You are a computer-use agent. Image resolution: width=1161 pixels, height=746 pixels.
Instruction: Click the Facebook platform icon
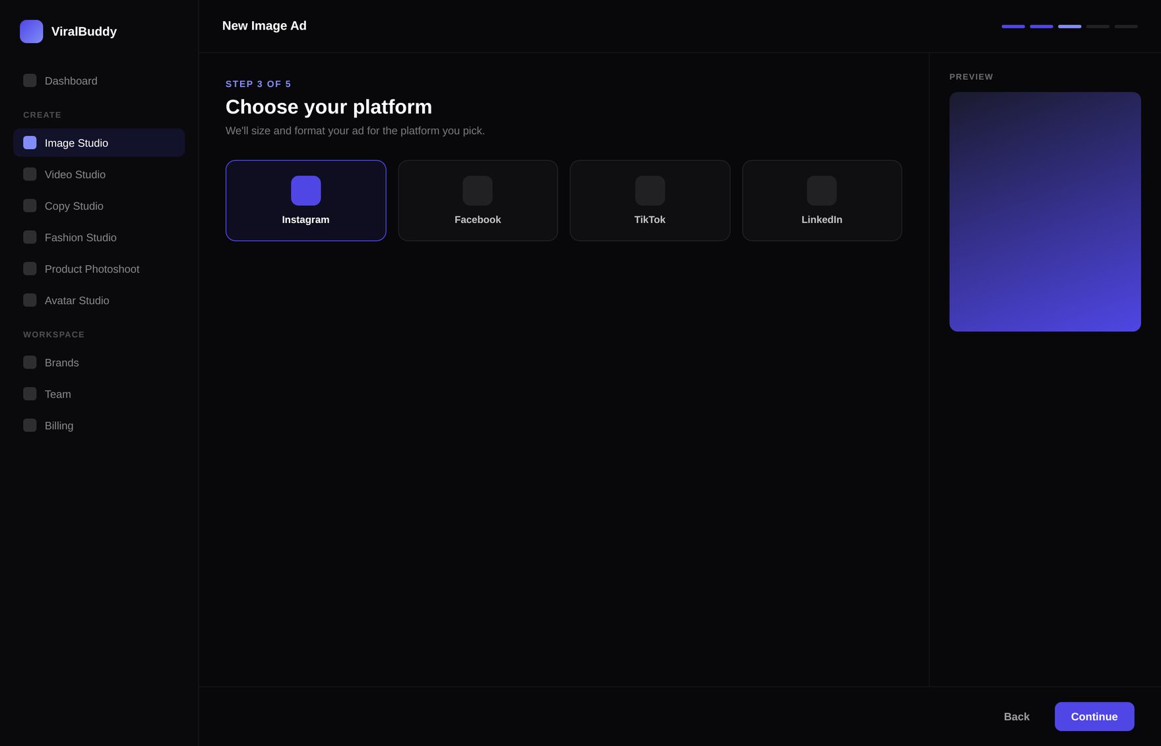tap(478, 191)
